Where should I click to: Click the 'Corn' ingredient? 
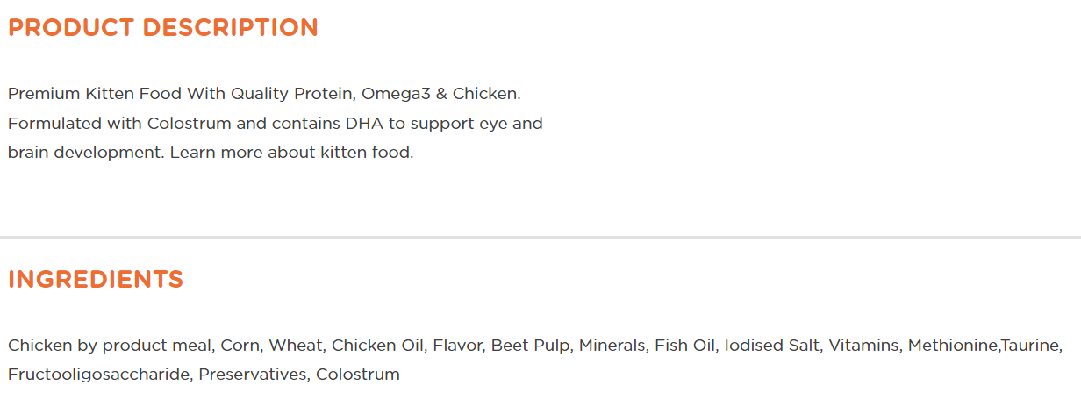pos(240,345)
